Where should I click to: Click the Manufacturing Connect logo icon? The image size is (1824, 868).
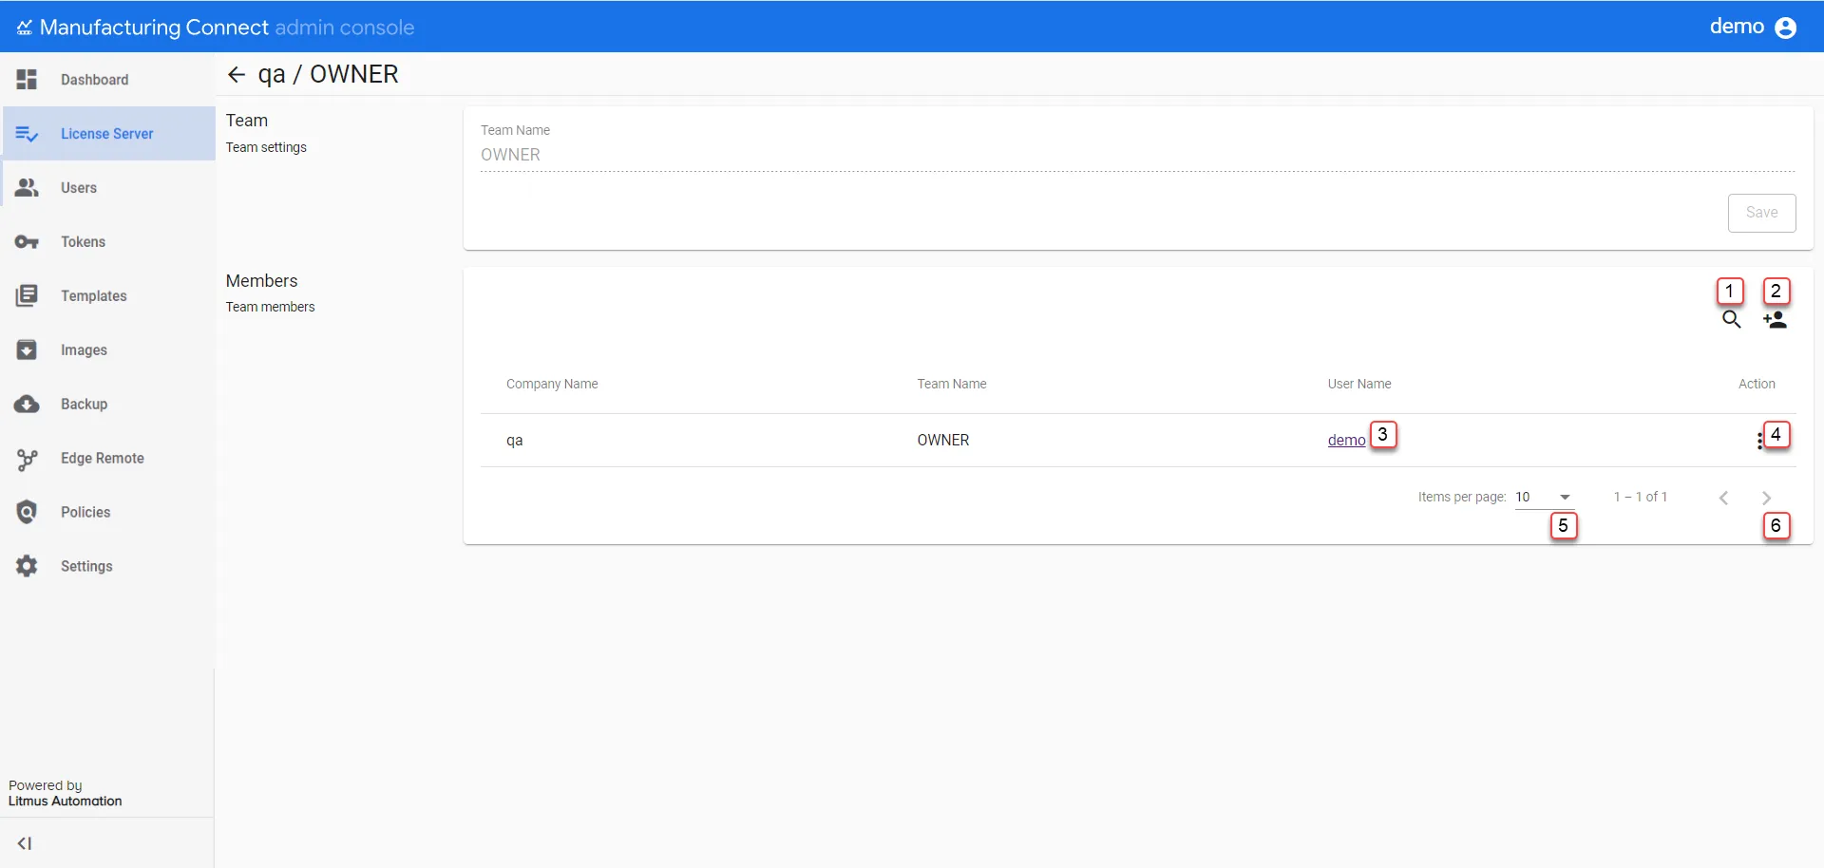tap(25, 28)
